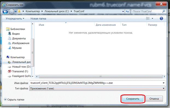Click the Музыка note icon

pos(10,48)
